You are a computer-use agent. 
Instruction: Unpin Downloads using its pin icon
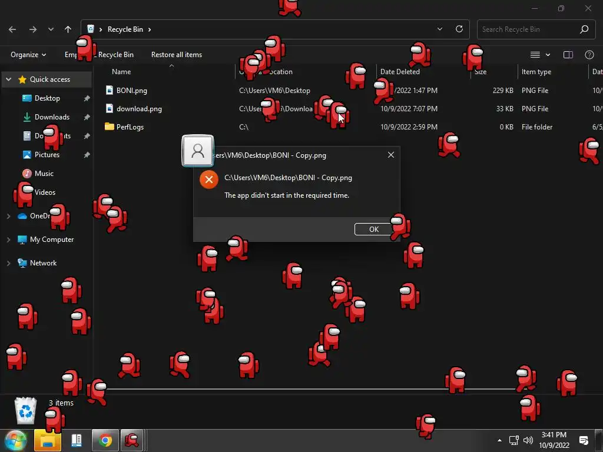(87, 117)
